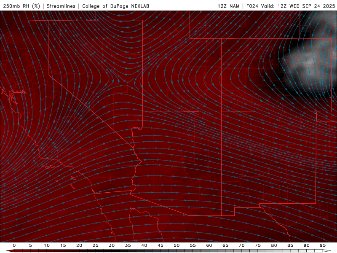Viewport: 337px width, 253px height.
Task: Select the 65 label on color scale
Action: [225, 245]
